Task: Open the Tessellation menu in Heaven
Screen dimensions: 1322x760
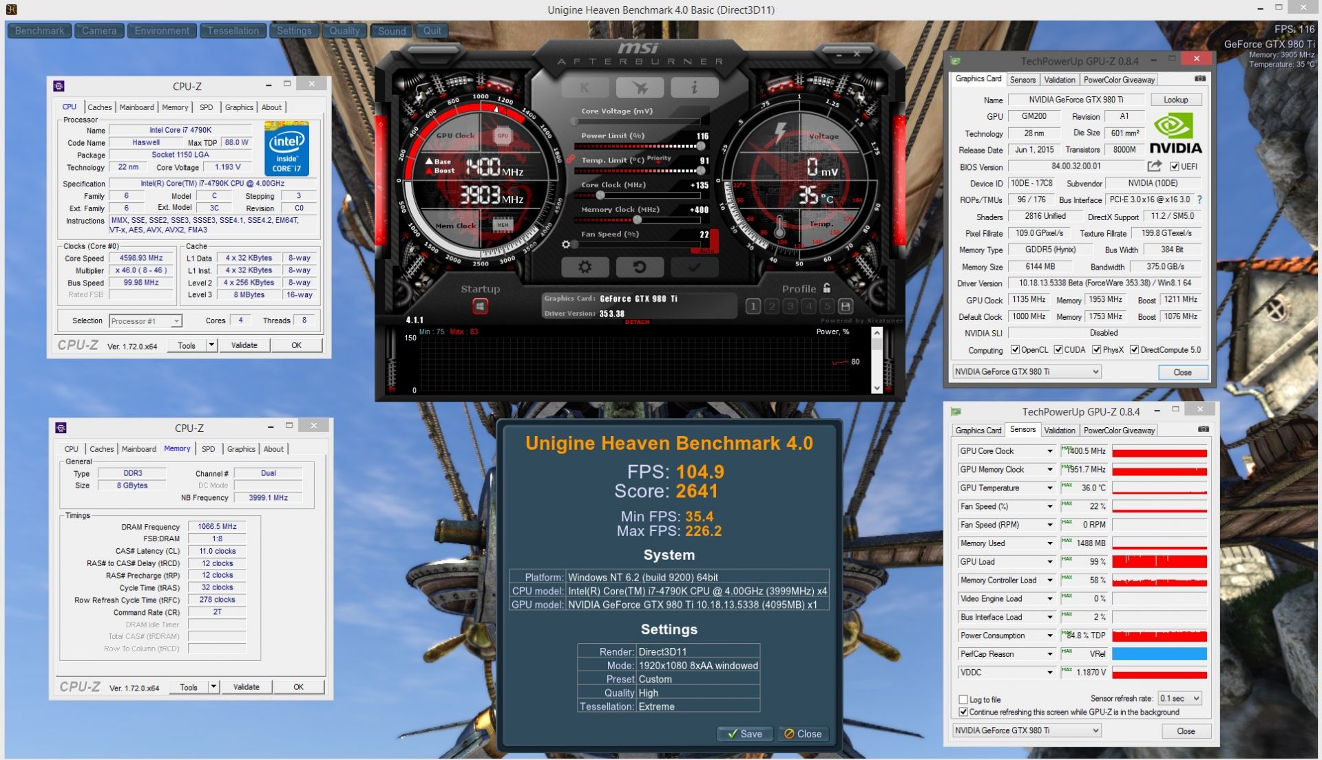Action: pyautogui.click(x=233, y=31)
